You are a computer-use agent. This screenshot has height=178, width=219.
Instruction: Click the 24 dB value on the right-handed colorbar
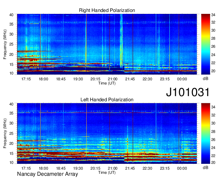tap(213, 55)
